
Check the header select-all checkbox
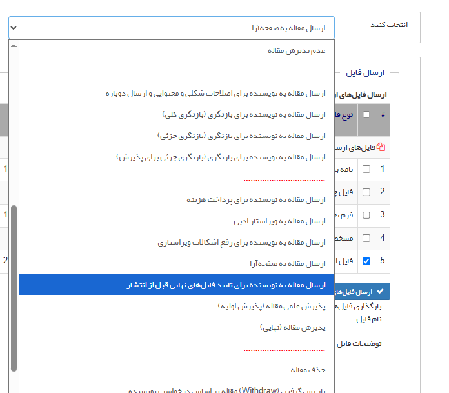(366, 115)
